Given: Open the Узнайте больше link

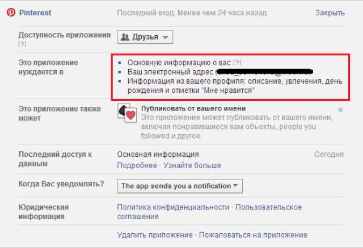Looking at the screenshot, I should pyautogui.click(x=192, y=165).
